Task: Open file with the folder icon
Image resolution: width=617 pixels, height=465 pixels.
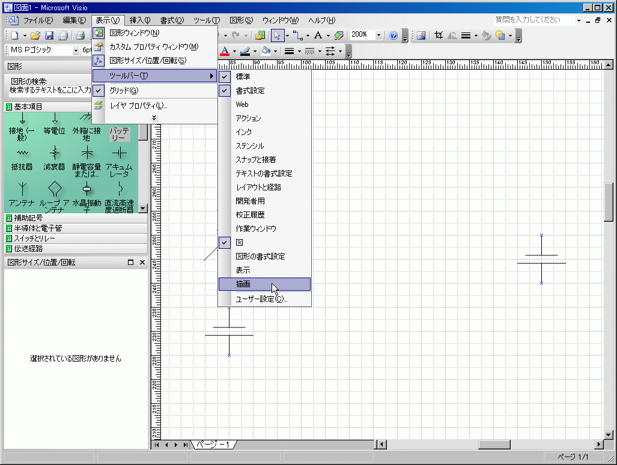Action: point(35,35)
